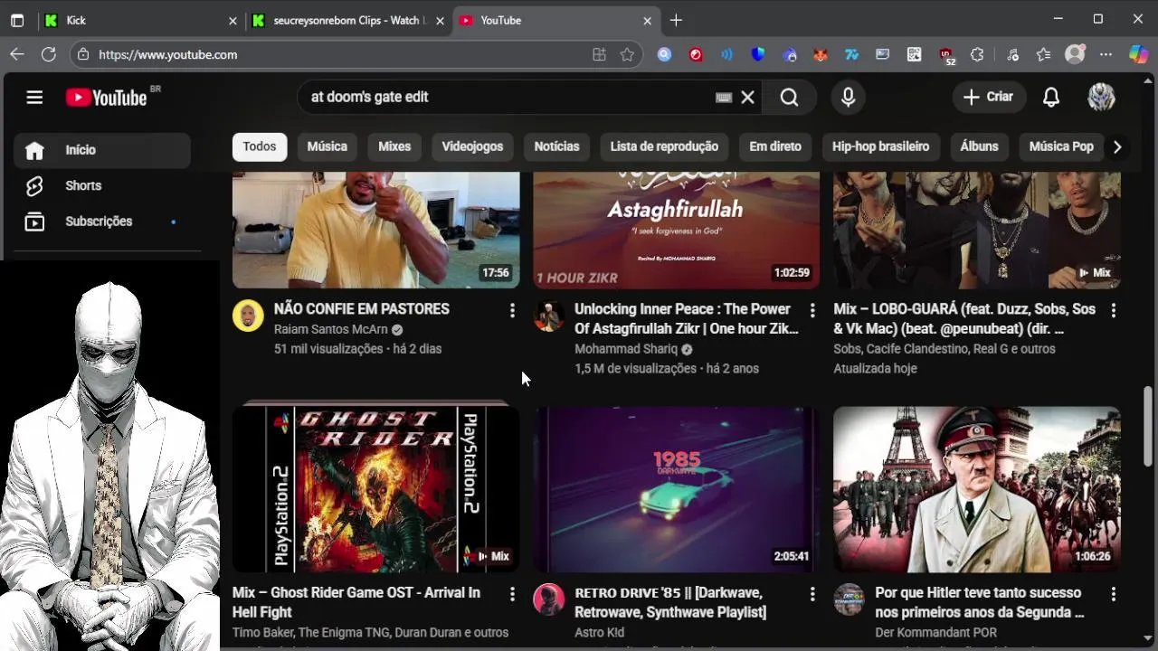Screen dimensions: 1158x651
Task: Click Der Kommandant channel avatar
Action: pos(849,599)
